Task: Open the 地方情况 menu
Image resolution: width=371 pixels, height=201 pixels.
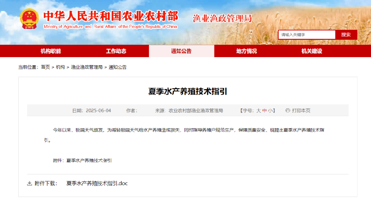Action: click(x=247, y=51)
